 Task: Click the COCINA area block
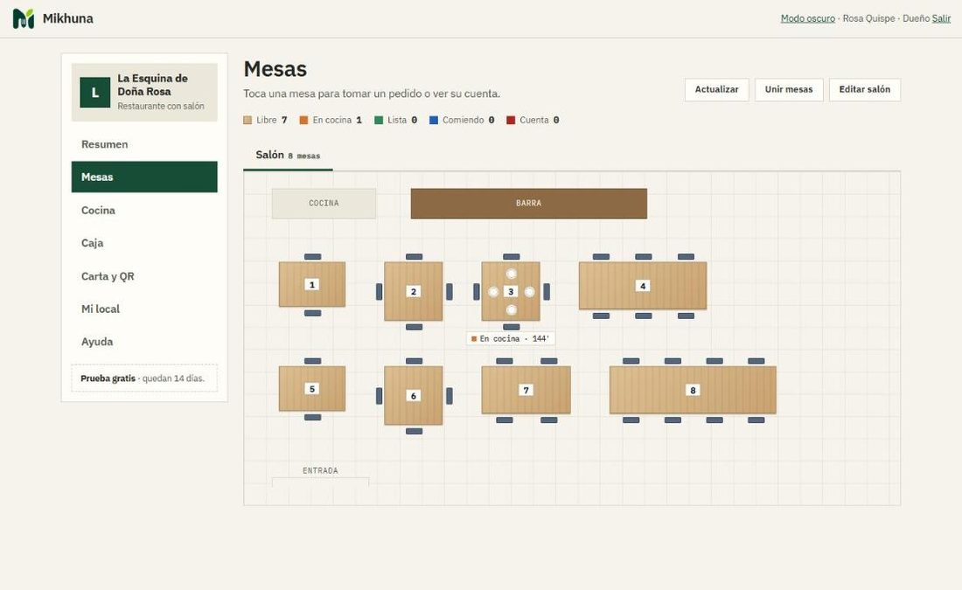pos(324,203)
